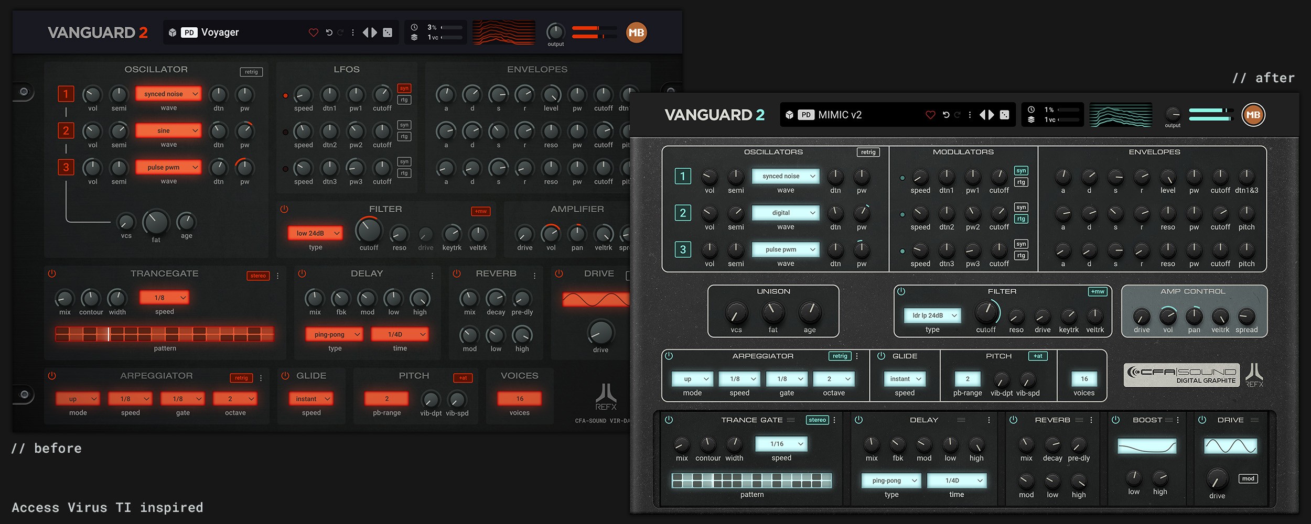Click the heart favorite icon in Voyager preset bar
Viewport: 1311px width, 524px height.
(x=314, y=32)
